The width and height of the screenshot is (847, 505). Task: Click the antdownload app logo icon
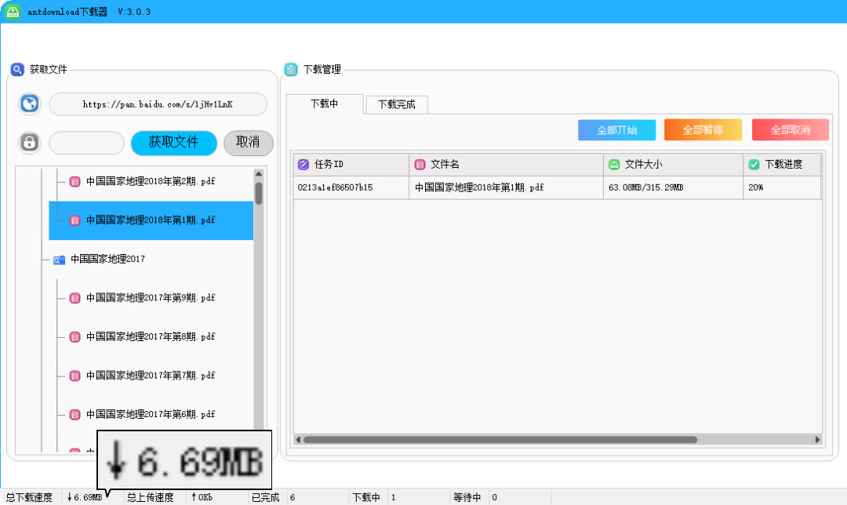pos(13,12)
